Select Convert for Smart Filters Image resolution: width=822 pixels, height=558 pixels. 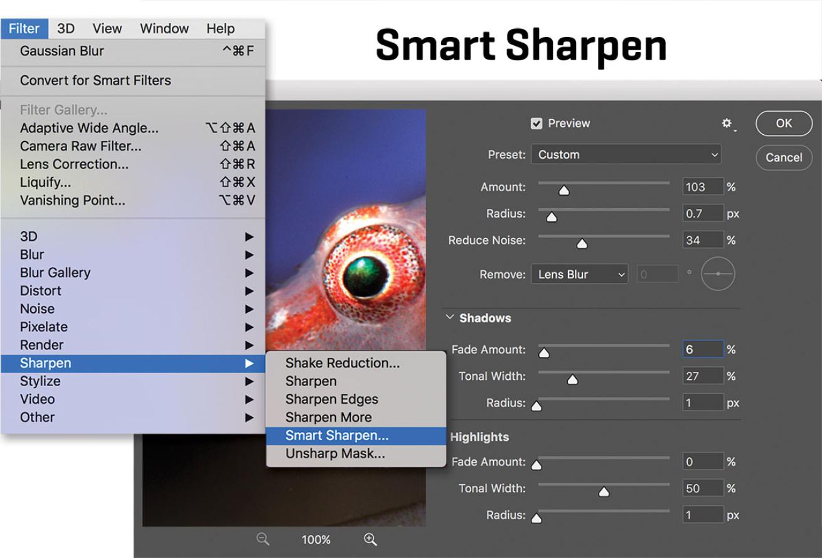click(x=95, y=80)
